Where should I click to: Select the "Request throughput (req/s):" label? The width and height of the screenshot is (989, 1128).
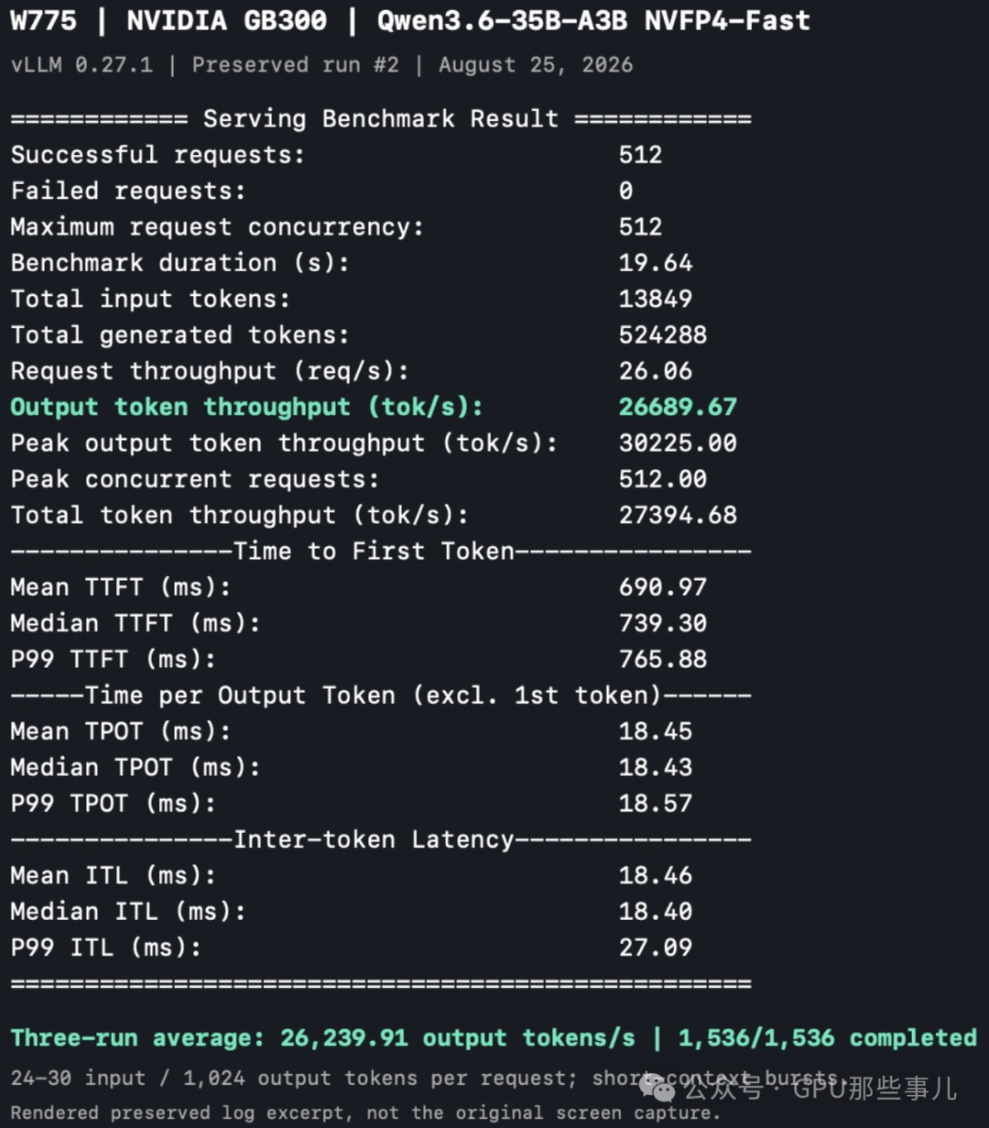point(210,371)
